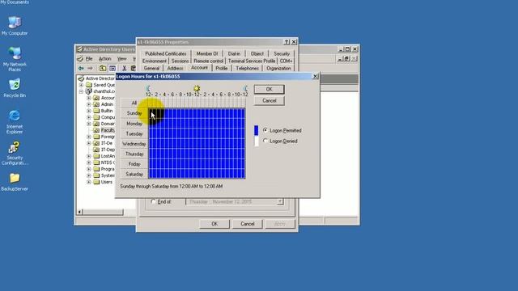
Task: Click the moon icon at schedule end
Action: click(245, 88)
